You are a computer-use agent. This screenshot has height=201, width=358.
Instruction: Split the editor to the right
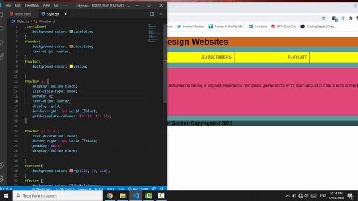pos(152,14)
